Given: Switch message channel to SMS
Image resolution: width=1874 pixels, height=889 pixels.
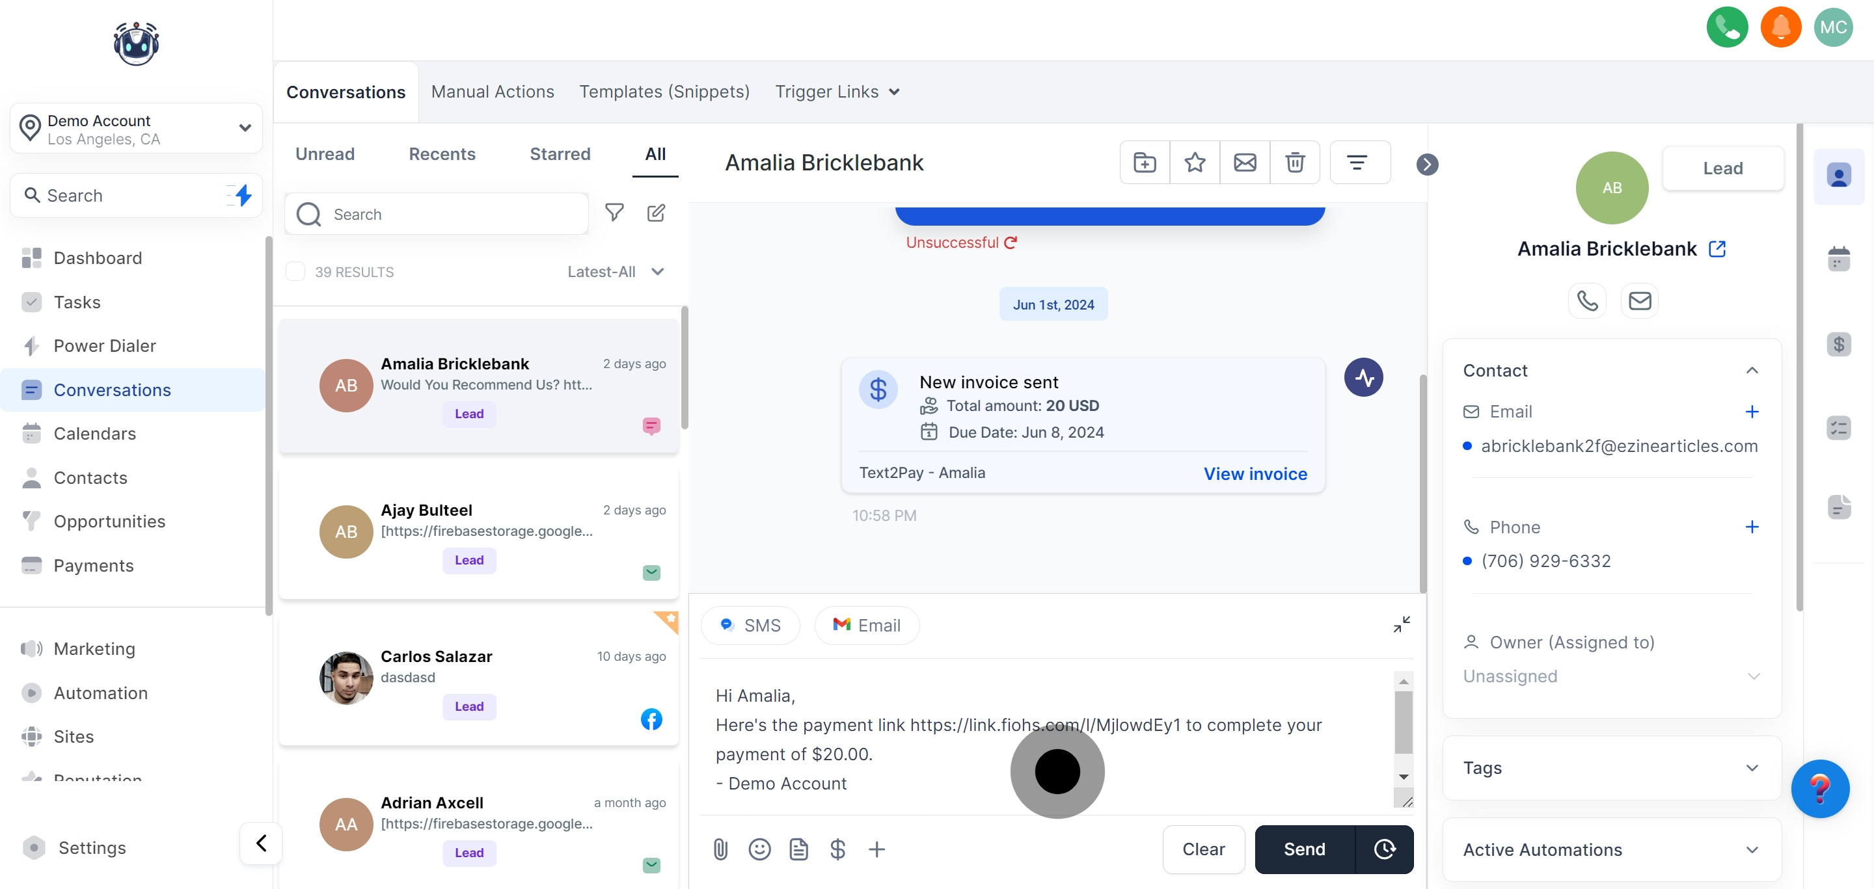Looking at the screenshot, I should (x=750, y=625).
